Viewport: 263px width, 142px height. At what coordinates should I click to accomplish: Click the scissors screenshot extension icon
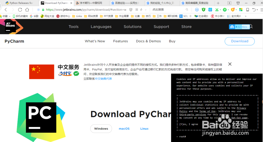(217, 10)
